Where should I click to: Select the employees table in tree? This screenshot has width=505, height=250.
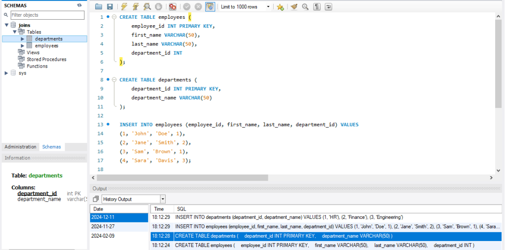pyautogui.click(x=47, y=46)
